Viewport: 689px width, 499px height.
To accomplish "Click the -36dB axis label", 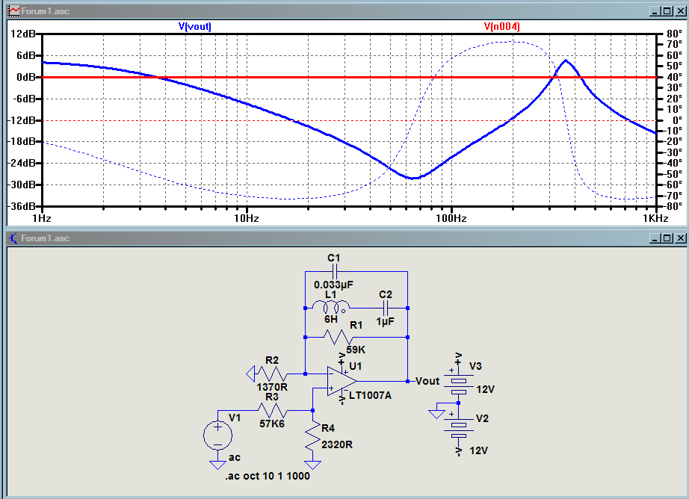I will pos(22,206).
